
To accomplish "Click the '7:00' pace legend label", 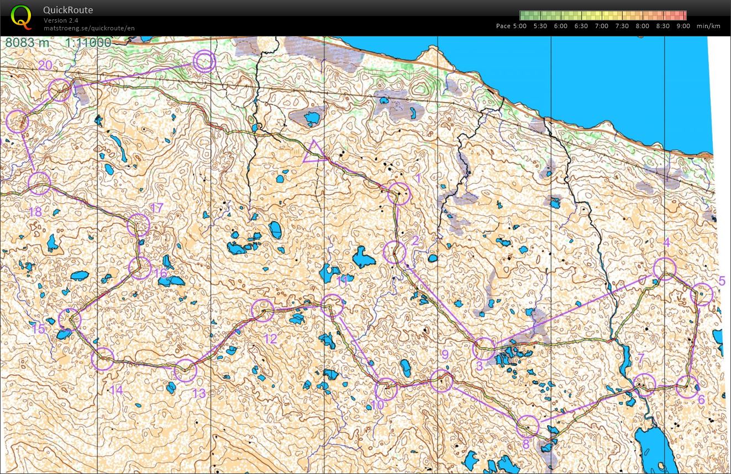I will 602,26.
